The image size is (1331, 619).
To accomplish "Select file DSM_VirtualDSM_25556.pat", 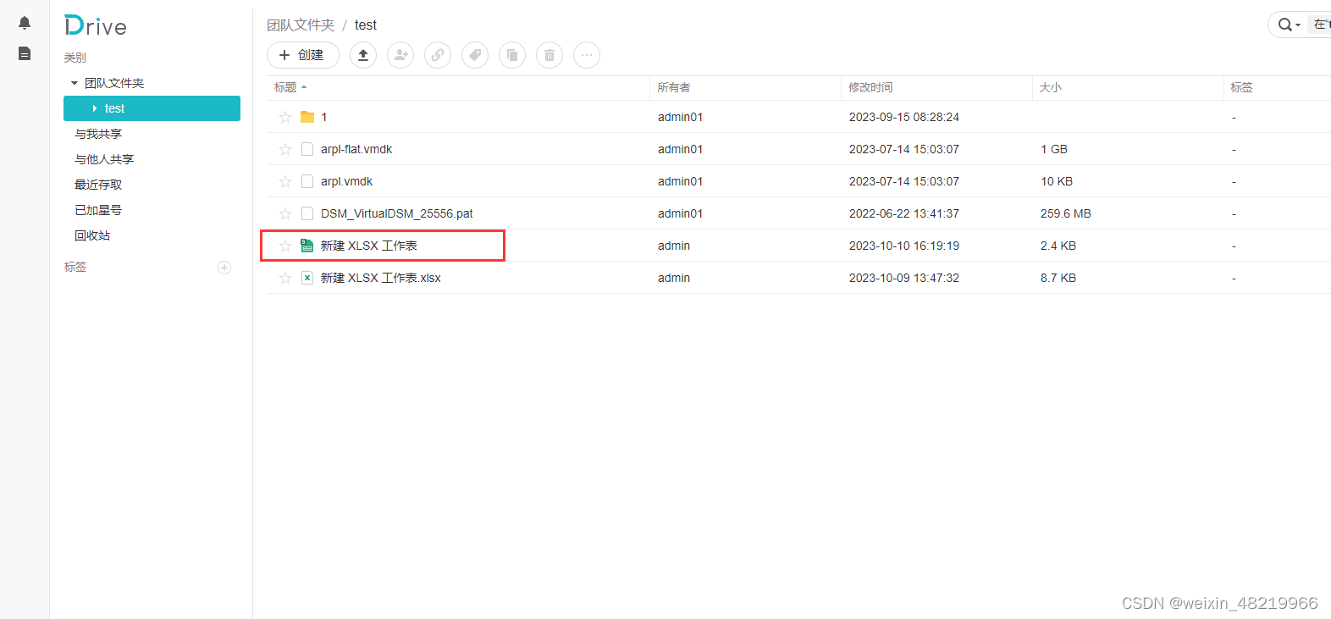I will 397,213.
